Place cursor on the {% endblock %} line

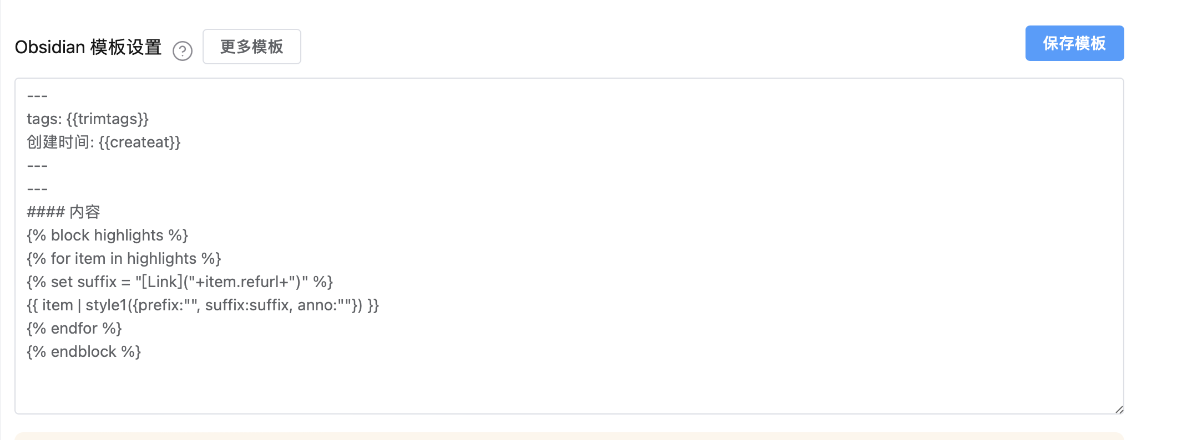coord(84,352)
